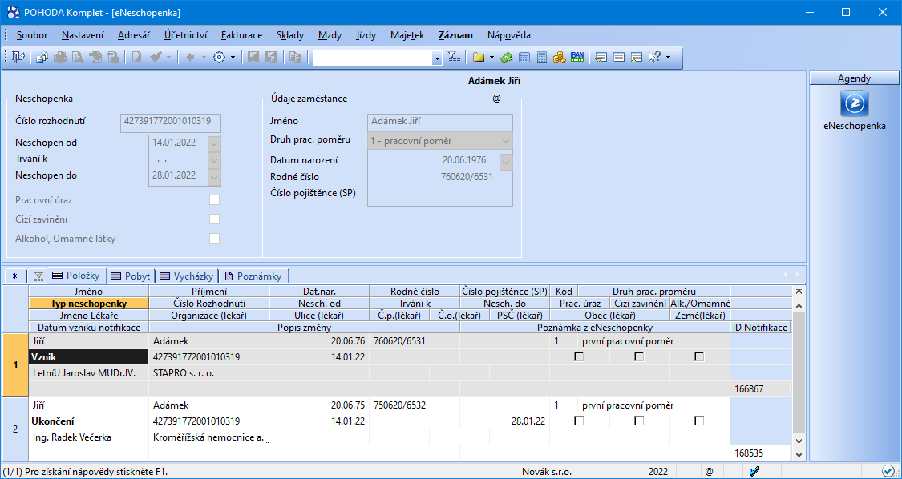The width and height of the screenshot is (902, 479).
Task: Switch to the Poznámky tab
Action: [x=255, y=276]
